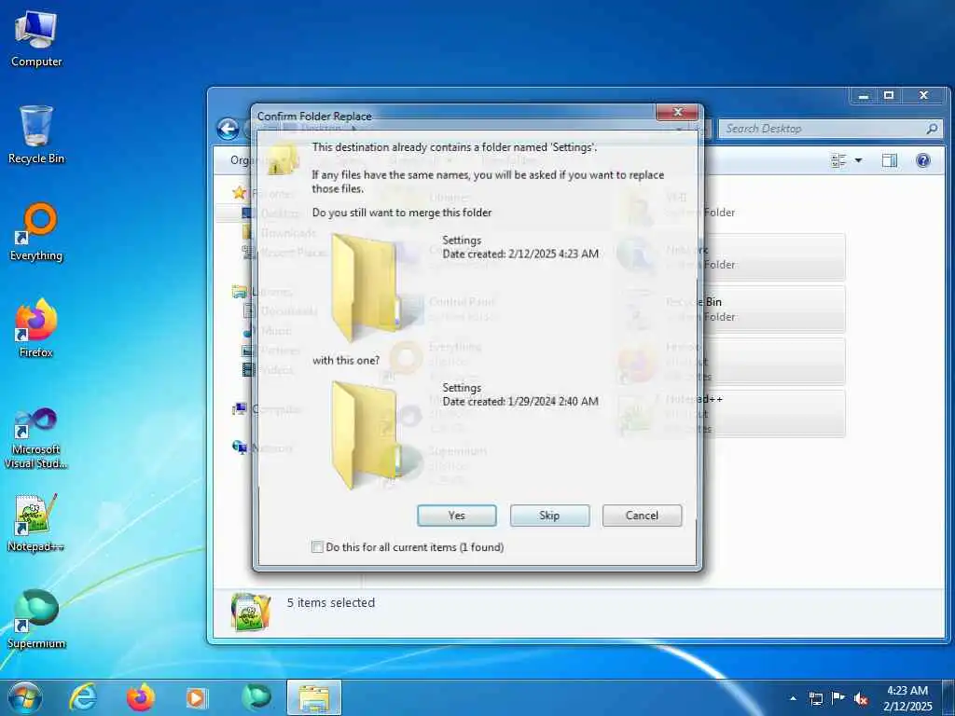Click the Change your view icon in Explorer

point(838,160)
